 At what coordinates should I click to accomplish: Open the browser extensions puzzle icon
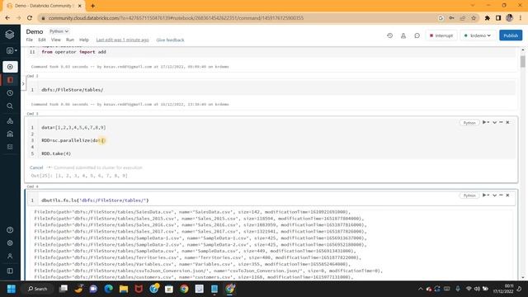pos(488,18)
